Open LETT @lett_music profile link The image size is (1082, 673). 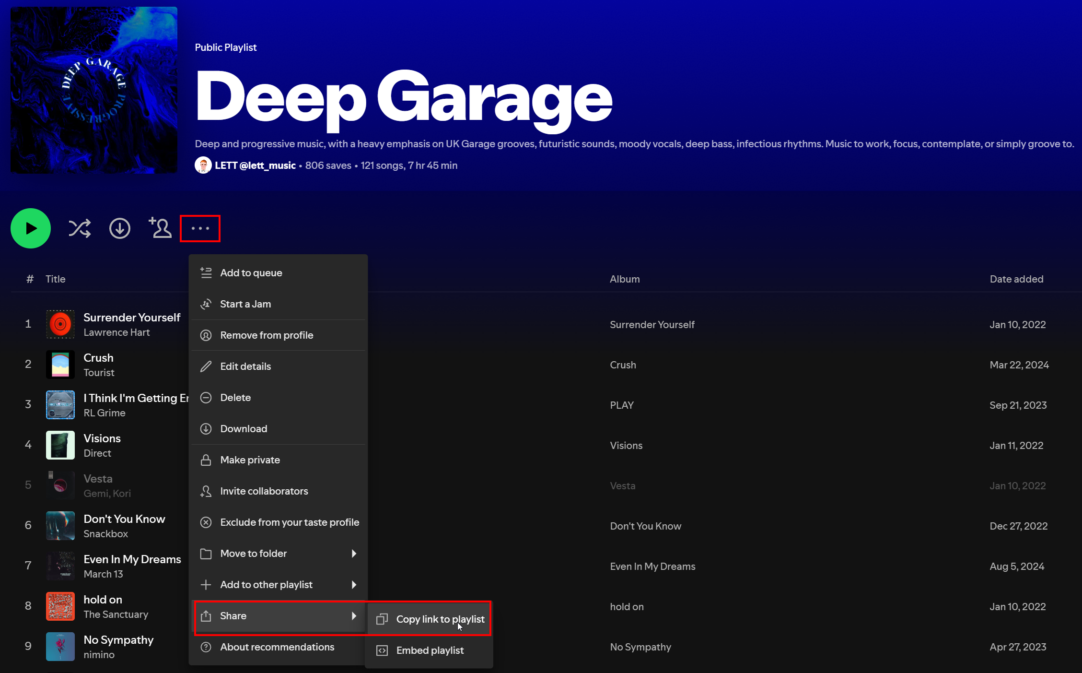click(255, 165)
